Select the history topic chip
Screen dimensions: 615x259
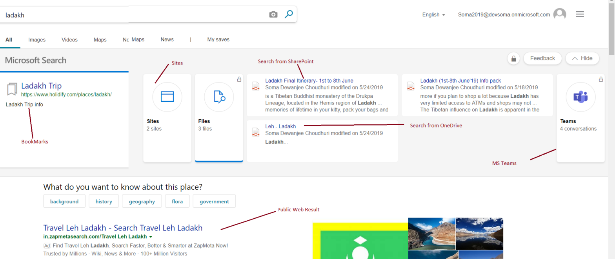(104, 201)
